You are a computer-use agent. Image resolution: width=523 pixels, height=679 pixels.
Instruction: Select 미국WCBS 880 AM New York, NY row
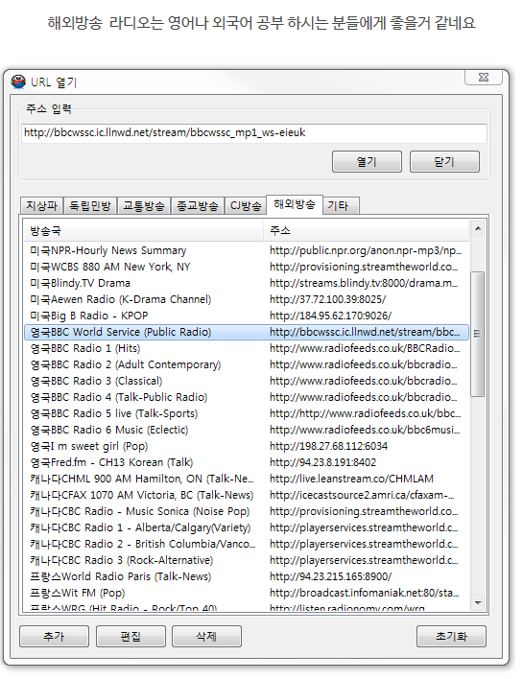247,267
